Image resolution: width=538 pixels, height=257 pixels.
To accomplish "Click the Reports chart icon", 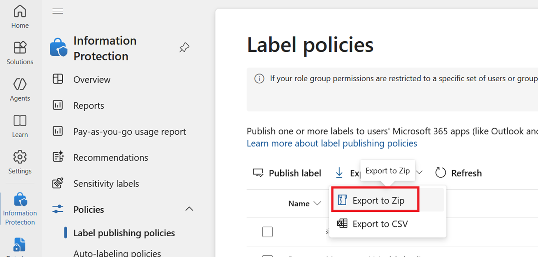I will [58, 105].
